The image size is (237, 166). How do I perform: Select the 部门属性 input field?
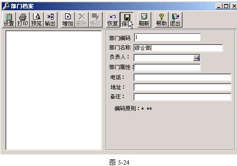(167, 68)
